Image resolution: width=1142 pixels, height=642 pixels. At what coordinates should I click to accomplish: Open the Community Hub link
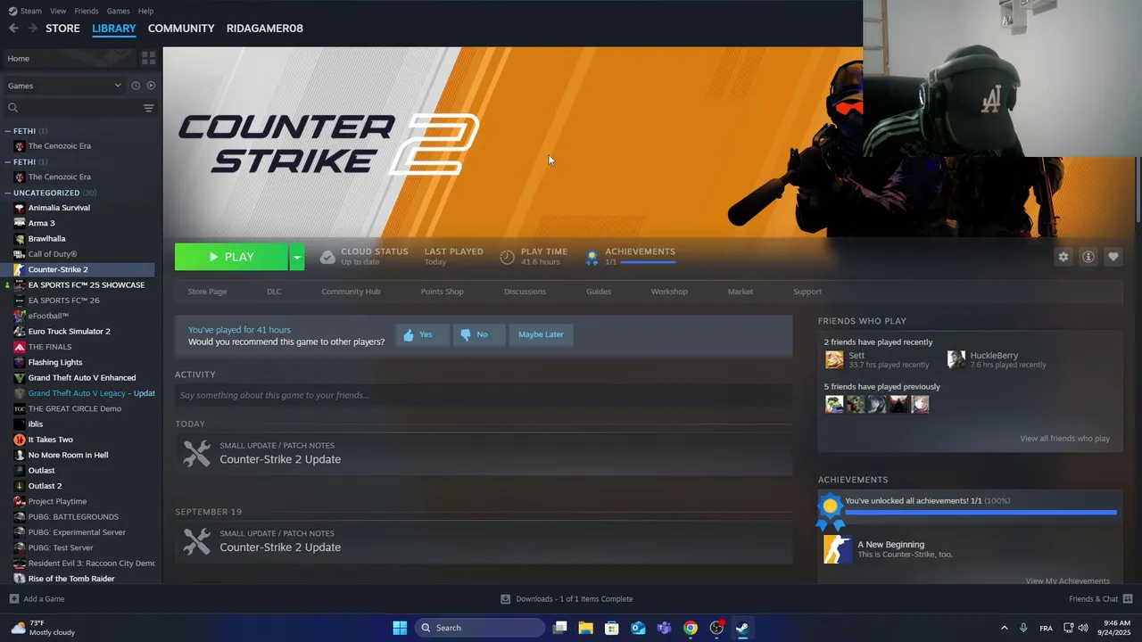[x=351, y=292]
